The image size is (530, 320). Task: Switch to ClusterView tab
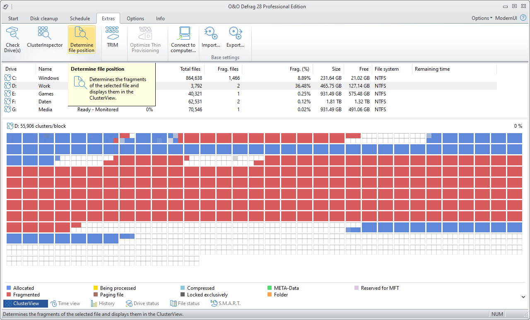coord(26,303)
